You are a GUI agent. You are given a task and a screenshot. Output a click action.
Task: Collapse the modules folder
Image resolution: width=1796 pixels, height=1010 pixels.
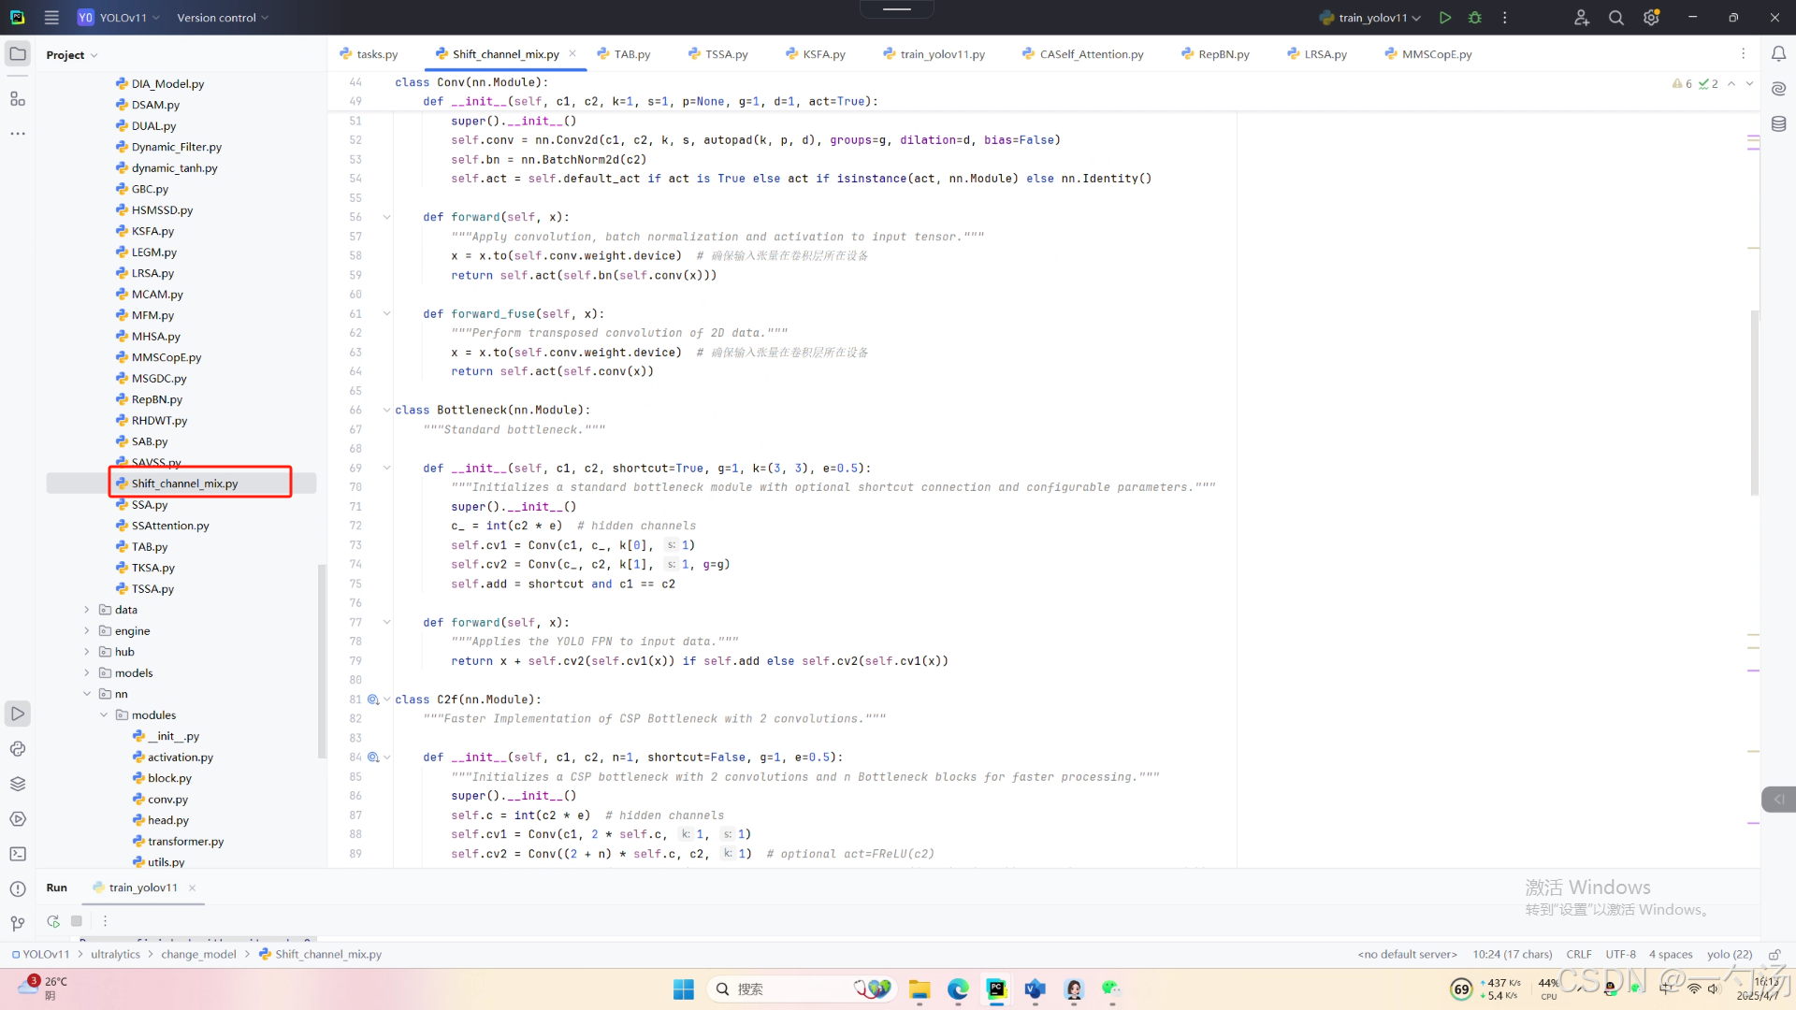point(104,715)
